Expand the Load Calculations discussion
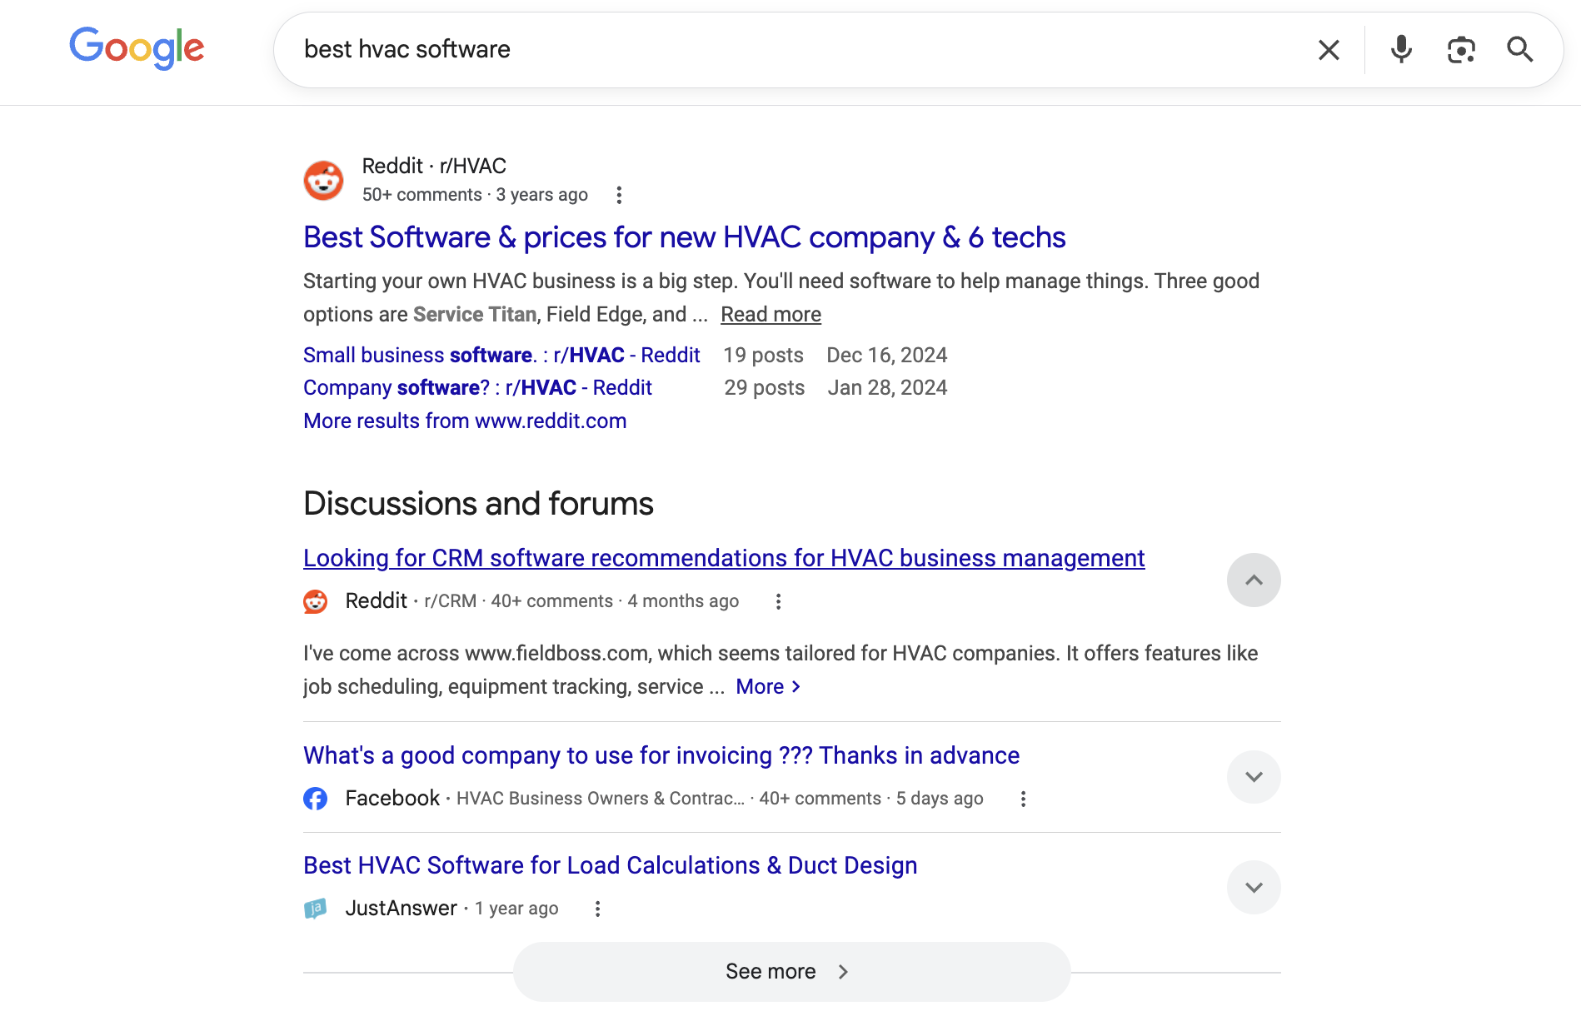The image size is (1581, 1036). [1253, 887]
